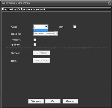
Task: Click the Периметр оповещения algorithm field
Action: point(44,33)
